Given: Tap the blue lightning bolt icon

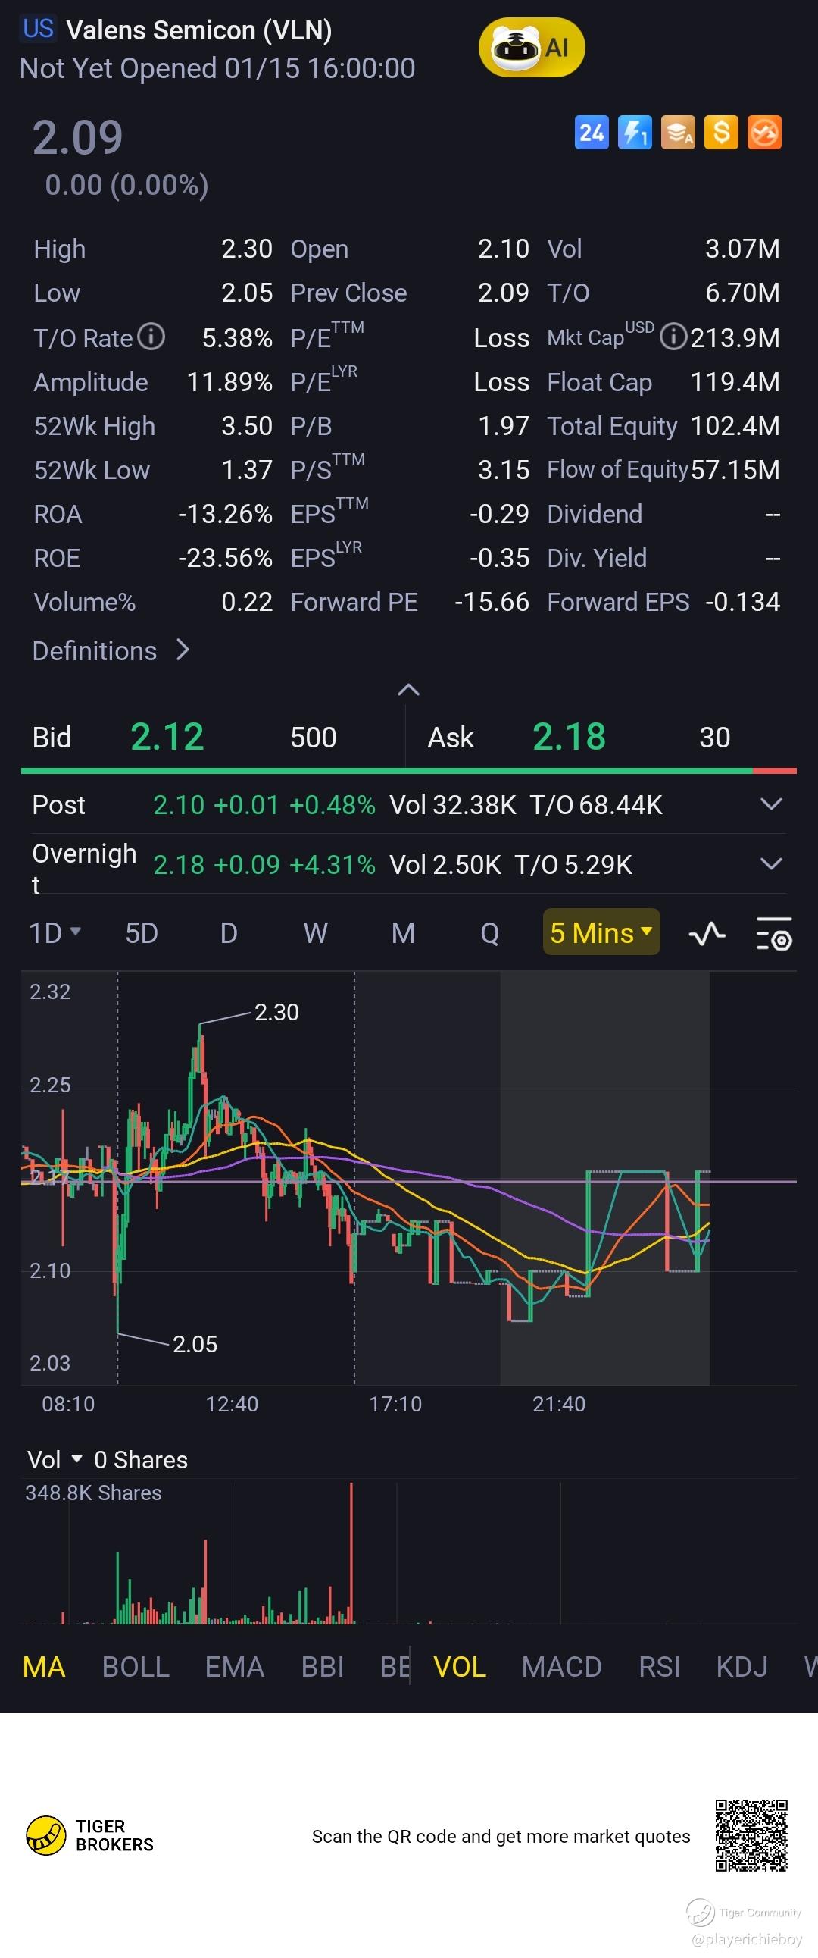Looking at the screenshot, I should click(635, 132).
